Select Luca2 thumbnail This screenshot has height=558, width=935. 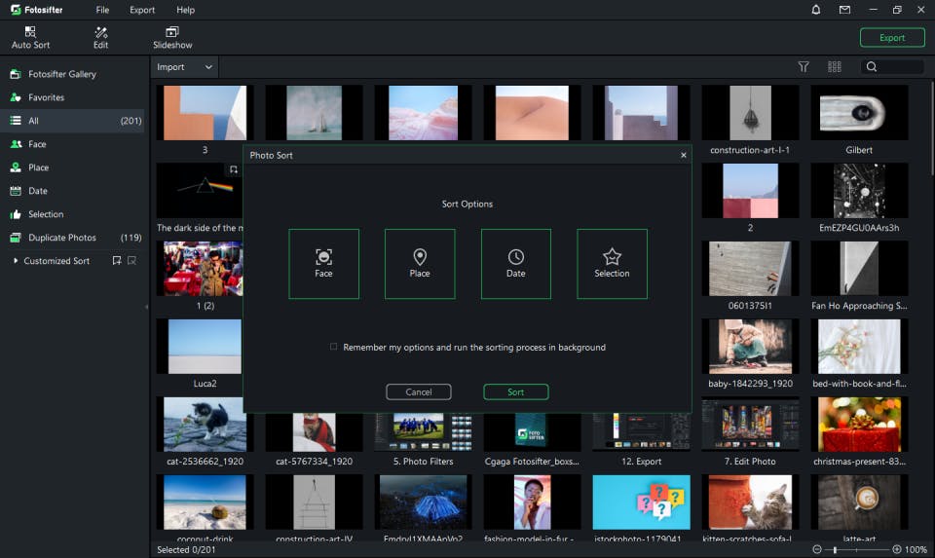coord(200,347)
